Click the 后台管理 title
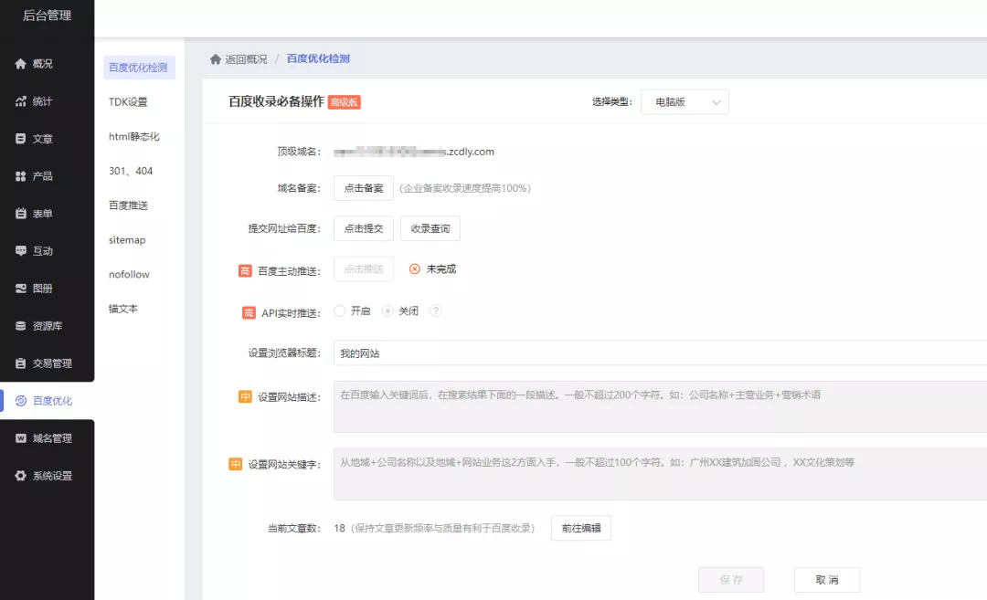The width and height of the screenshot is (987, 600). coord(48,16)
